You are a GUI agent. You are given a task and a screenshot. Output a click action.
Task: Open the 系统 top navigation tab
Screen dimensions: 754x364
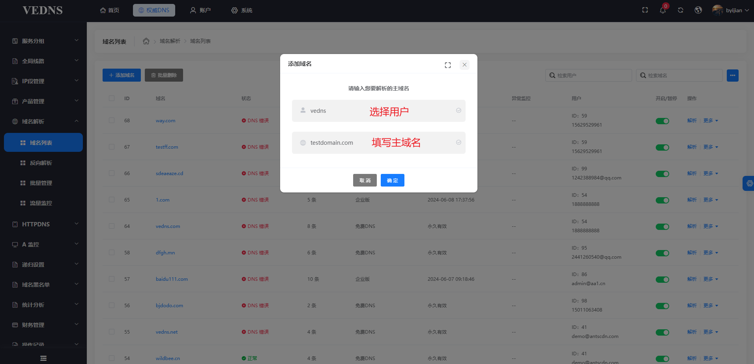tap(242, 10)
